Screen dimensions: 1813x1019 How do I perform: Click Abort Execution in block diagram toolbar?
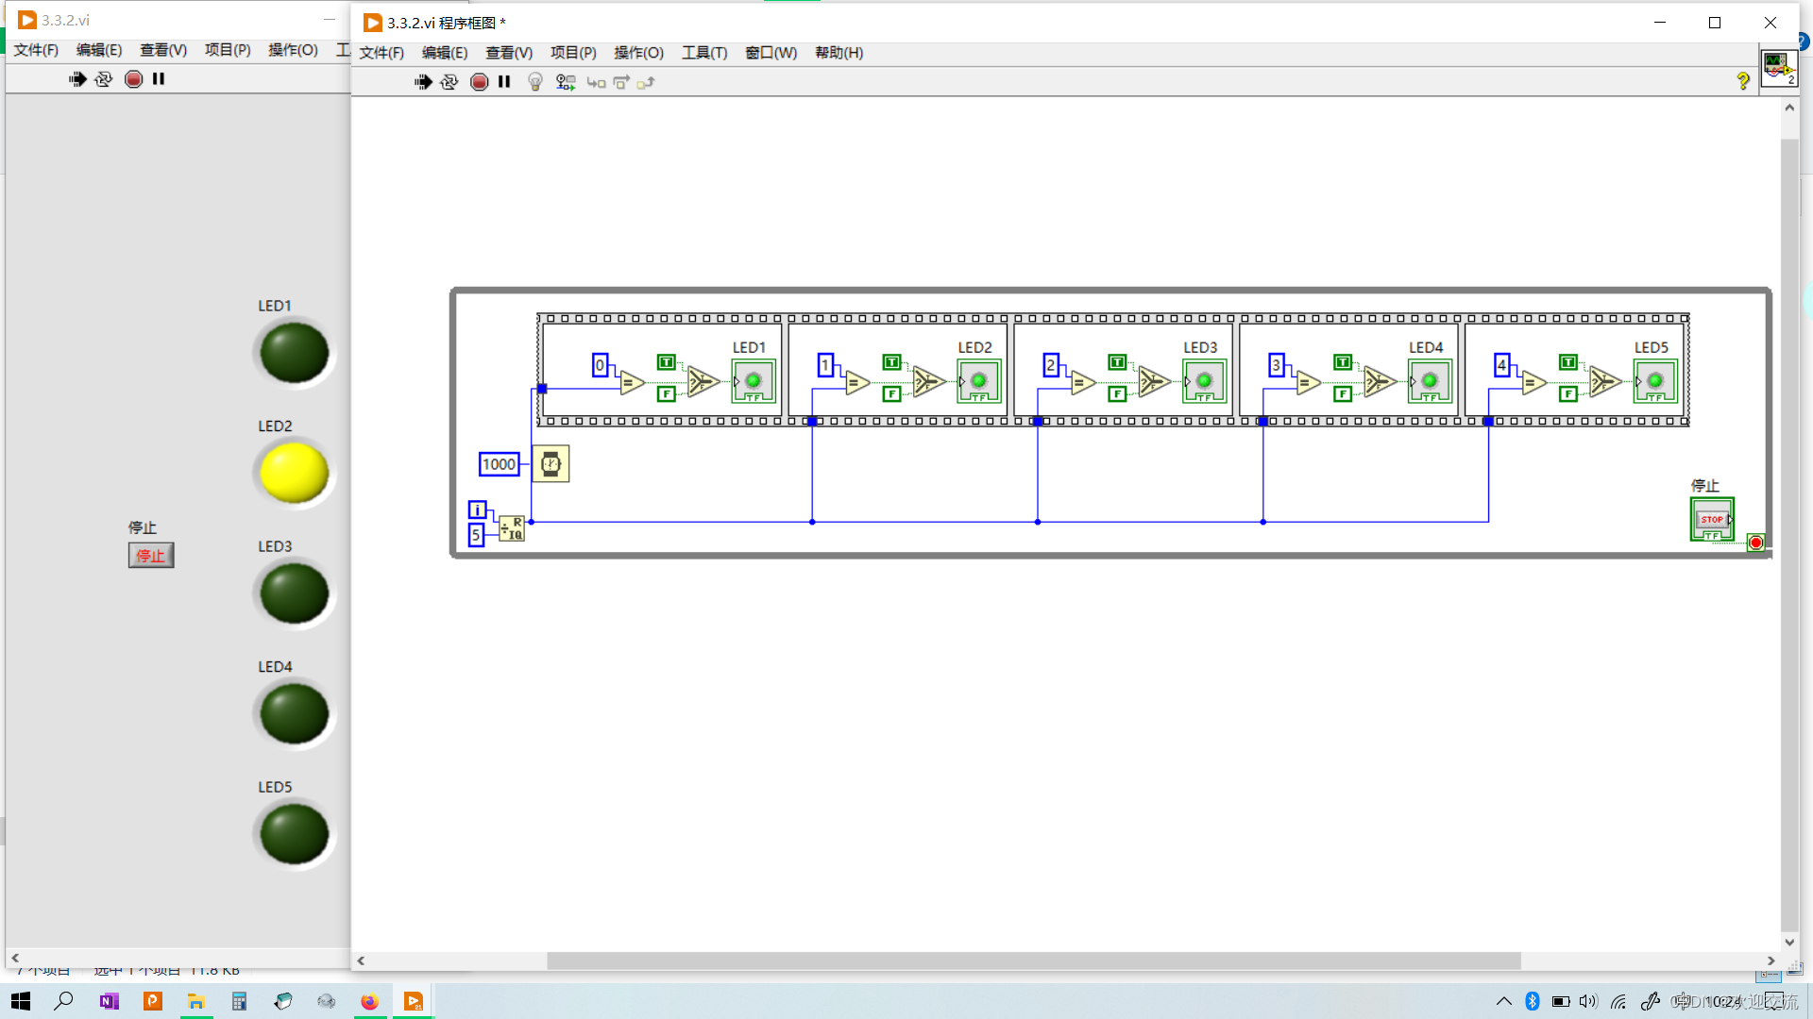pyautogui.click(x=479, y=82)
